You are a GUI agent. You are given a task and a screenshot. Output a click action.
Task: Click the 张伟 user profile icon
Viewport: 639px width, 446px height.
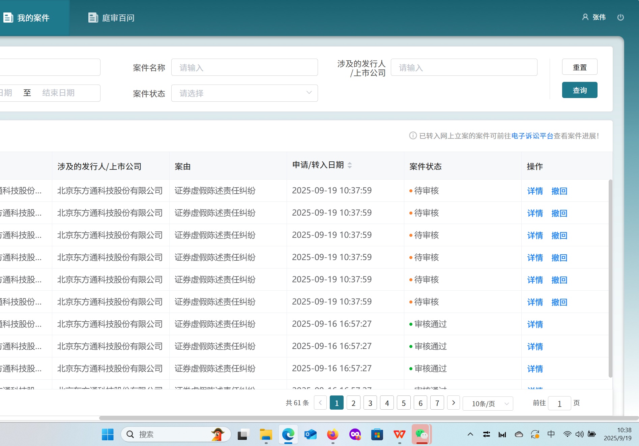(585, 17)
